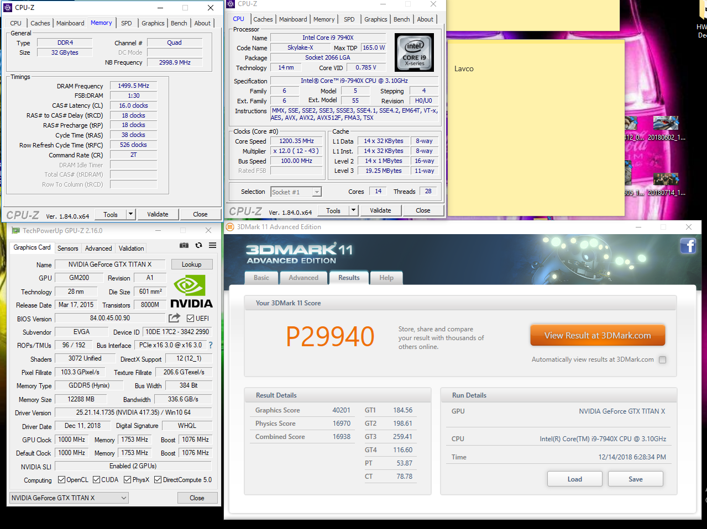
Task: Click the BIOS version share/export icon
Action: (175, 318)
